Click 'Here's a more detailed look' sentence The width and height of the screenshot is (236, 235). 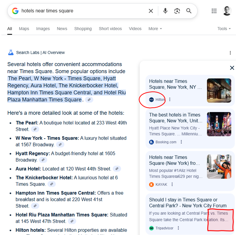tap(66, 113)
